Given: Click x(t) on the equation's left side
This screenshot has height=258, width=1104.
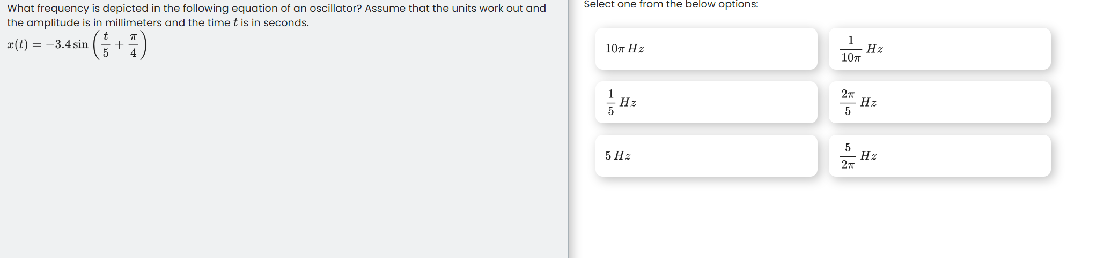Looking at the screenshot, I should tap(17, 44).
